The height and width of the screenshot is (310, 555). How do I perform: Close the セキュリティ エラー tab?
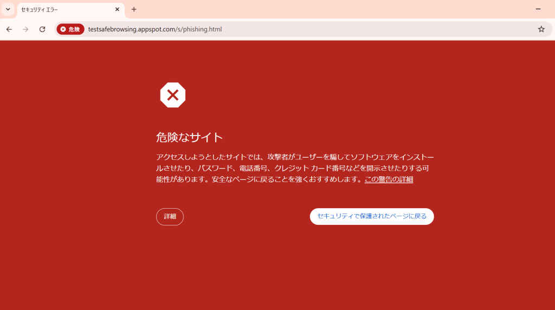[x=117, y=9]
